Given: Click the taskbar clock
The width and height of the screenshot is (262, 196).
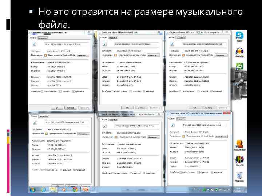Looking at the screenshot, I should pyautogui.click(x=238, y=190).
